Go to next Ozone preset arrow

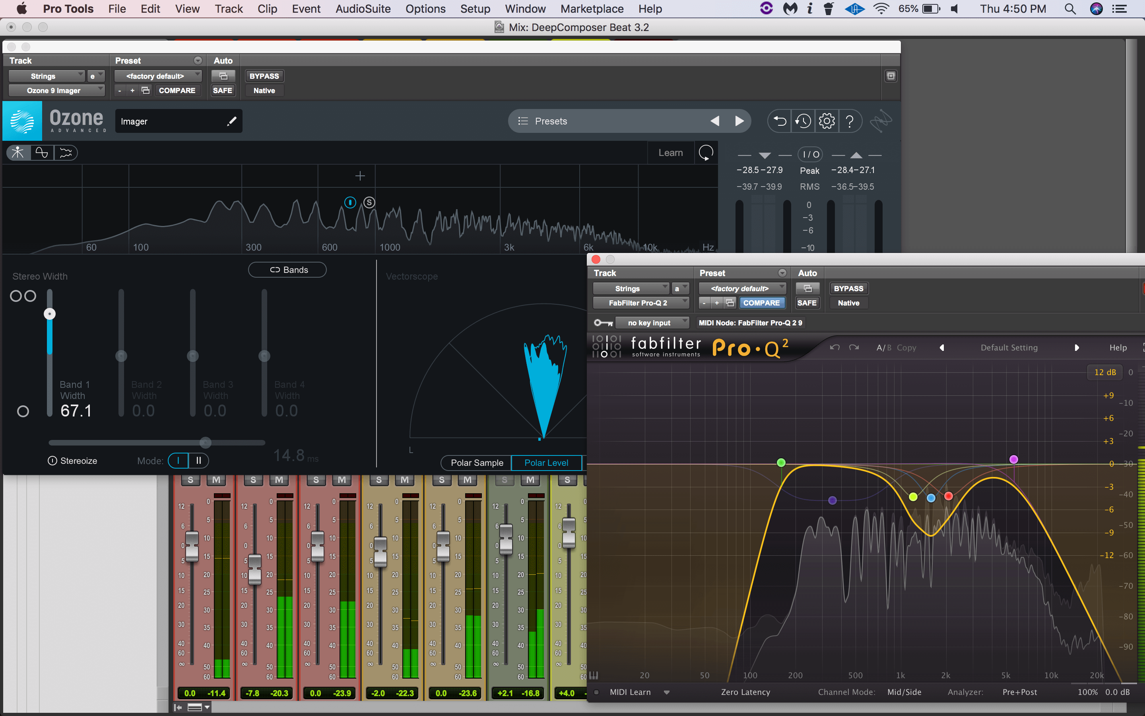pos(739,121)
